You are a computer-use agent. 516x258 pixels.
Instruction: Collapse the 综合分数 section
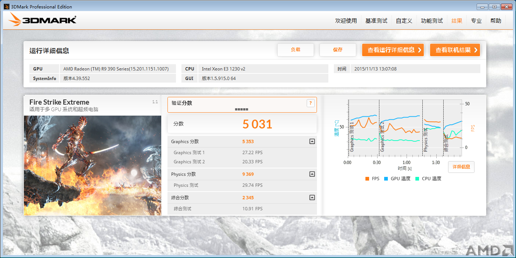pyautogui.click(x=312, y=197)
